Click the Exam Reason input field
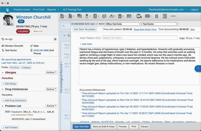The image size is (201, 131). click(x=140, y=38)
